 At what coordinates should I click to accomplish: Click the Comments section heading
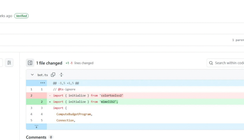[x=36, y=137]
